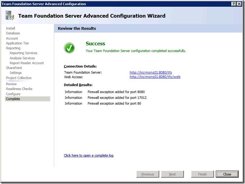Click the Connection Details label
245x184 pixels.
[x=80, y=67]
